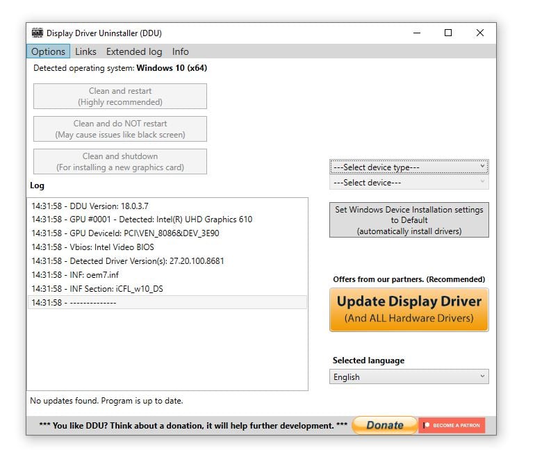Image resolution: width=551 pixels, height=464 pixels.
Task: Select the dashed separator log line
Action: 167,302
